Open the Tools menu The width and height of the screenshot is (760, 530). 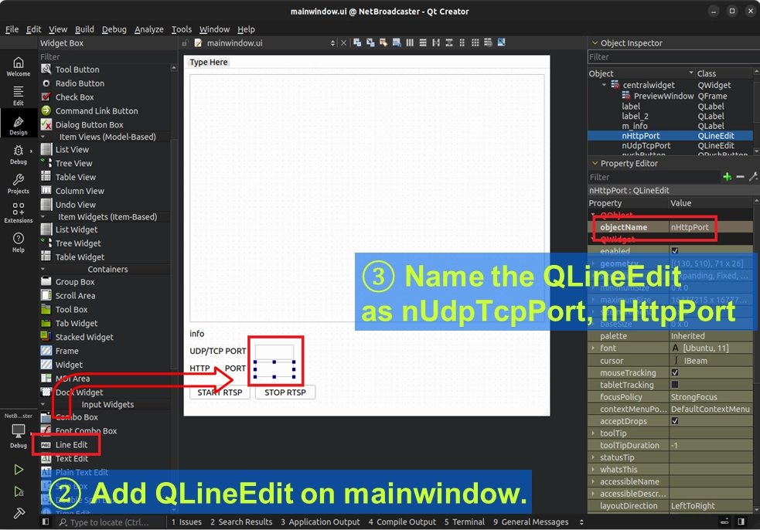pos(181,29)
